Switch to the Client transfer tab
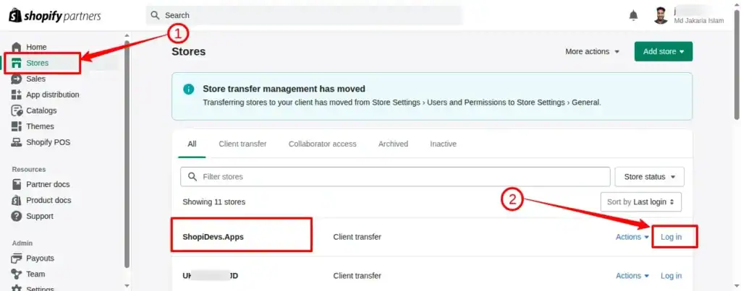 [242, 144]
